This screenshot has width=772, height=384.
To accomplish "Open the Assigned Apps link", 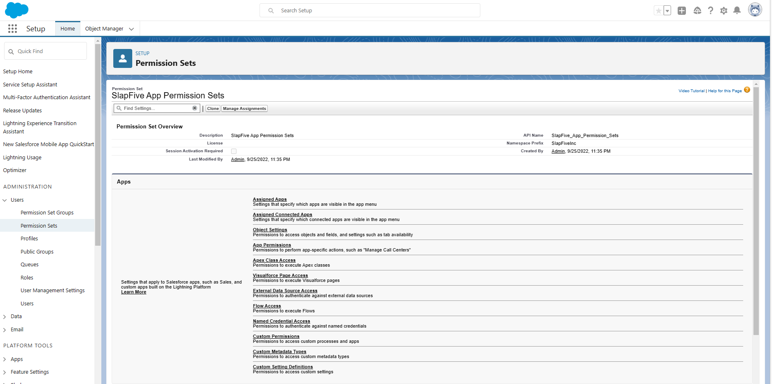I will click(x=269, y=199).
